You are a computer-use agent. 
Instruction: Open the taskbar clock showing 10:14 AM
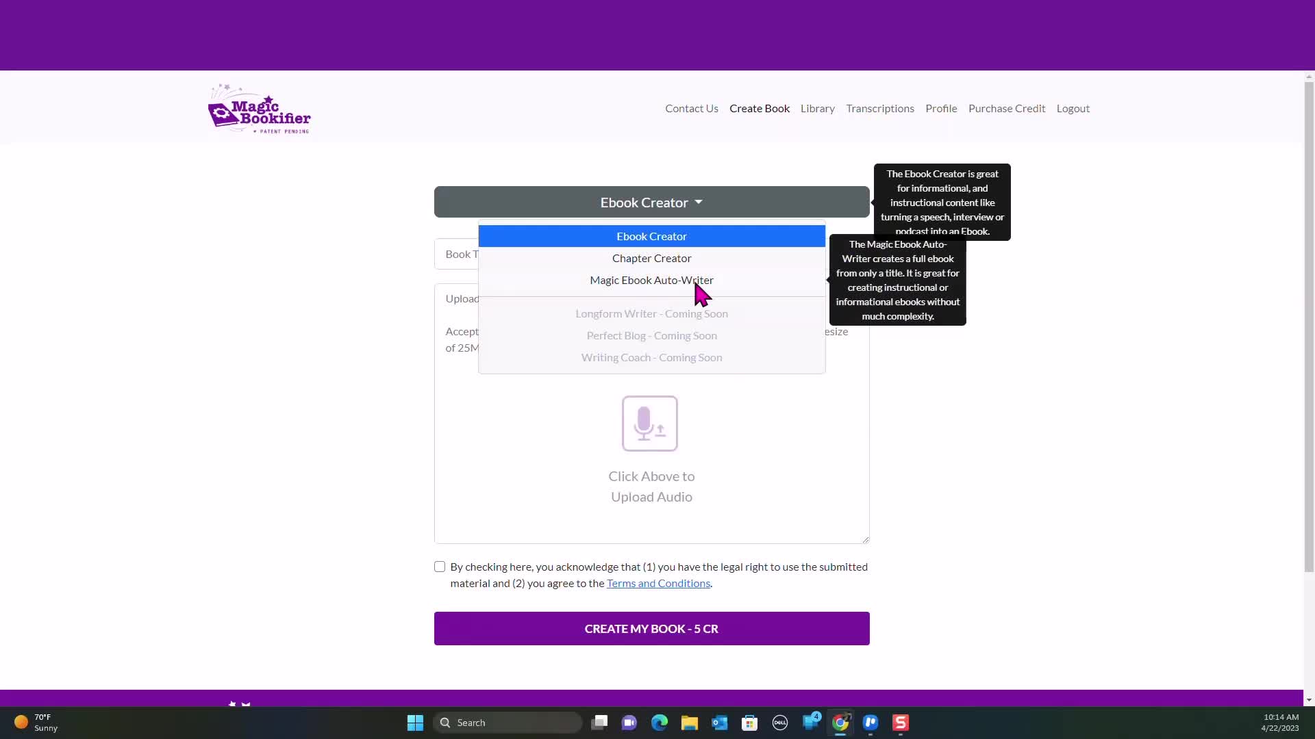pyautogui.click(x=1280, y=723)
